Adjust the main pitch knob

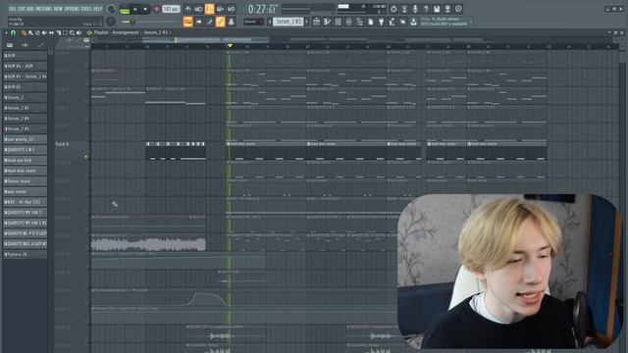pyautogui.click(x=111, y=22)
